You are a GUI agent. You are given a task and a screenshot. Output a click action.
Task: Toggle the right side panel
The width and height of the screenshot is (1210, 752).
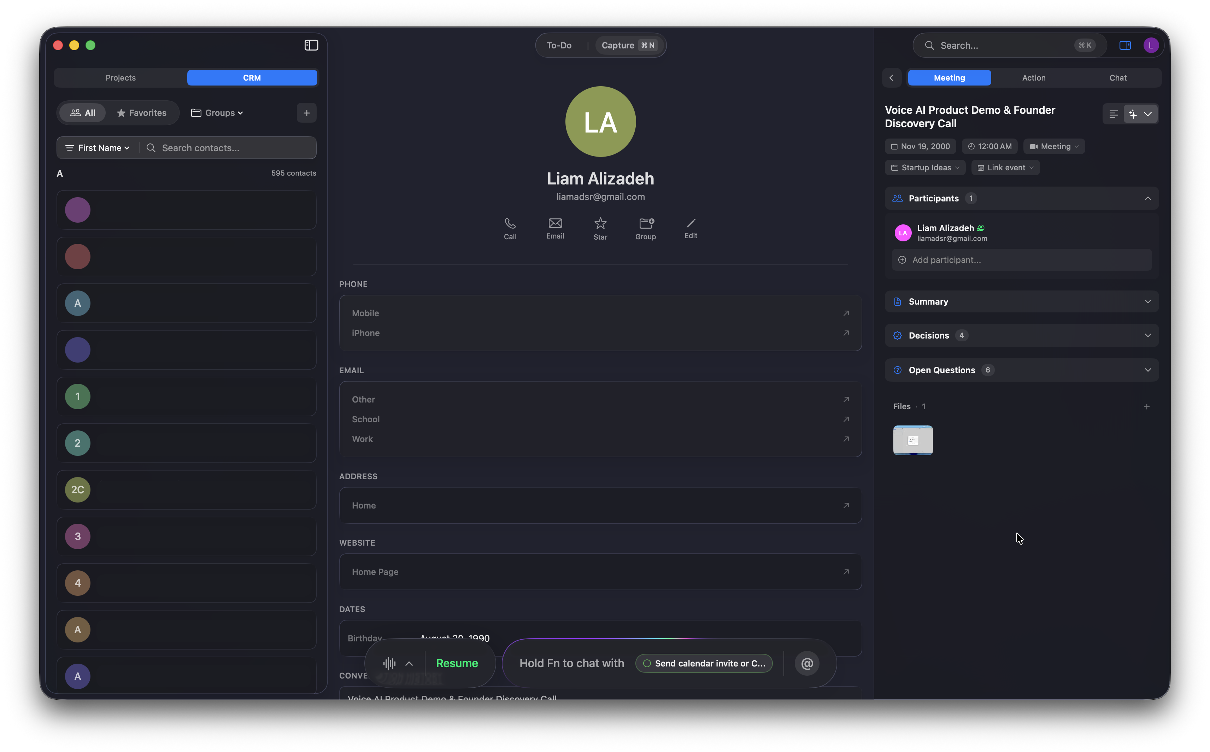(1125, 45)
